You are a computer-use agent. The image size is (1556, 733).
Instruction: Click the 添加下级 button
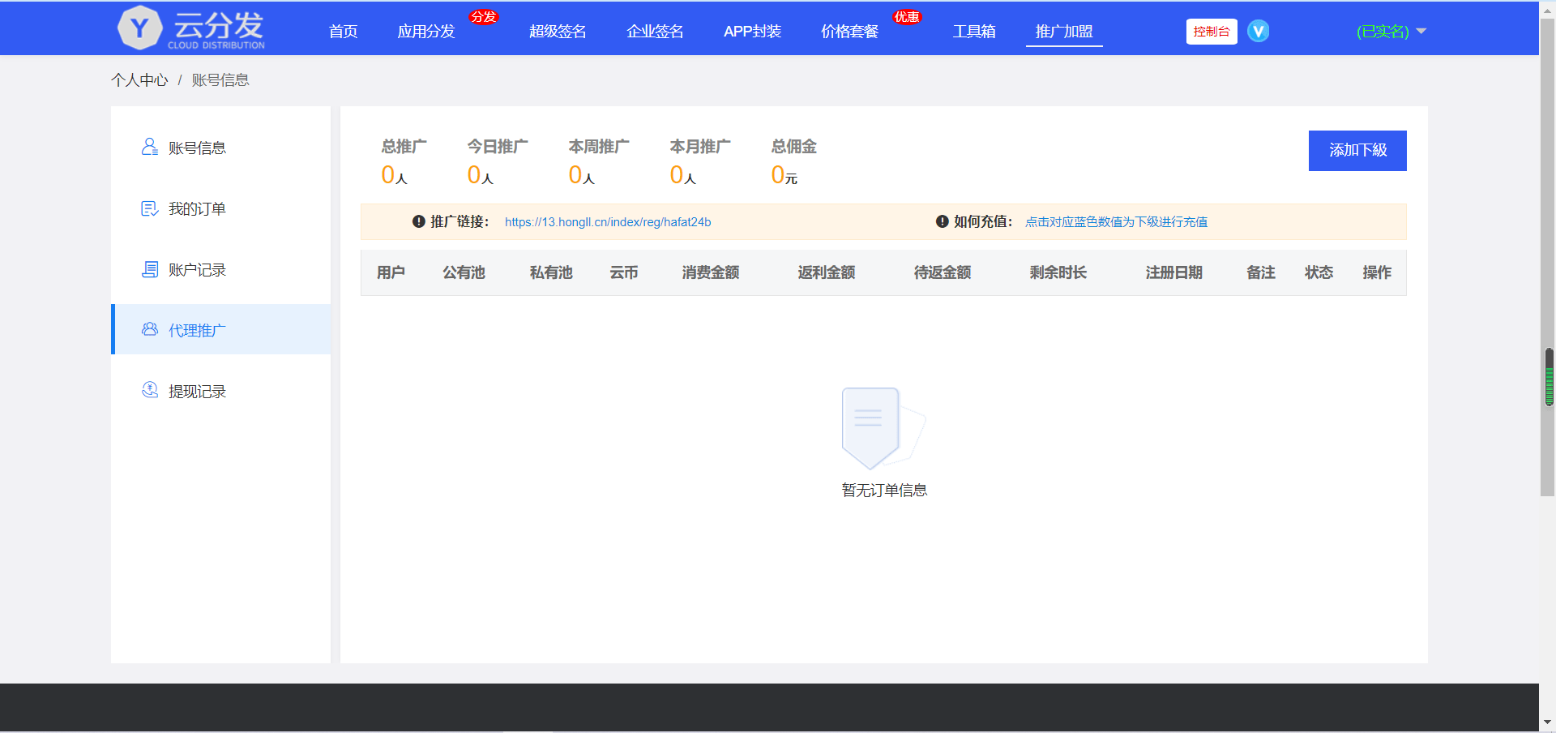click(1357, 151)
